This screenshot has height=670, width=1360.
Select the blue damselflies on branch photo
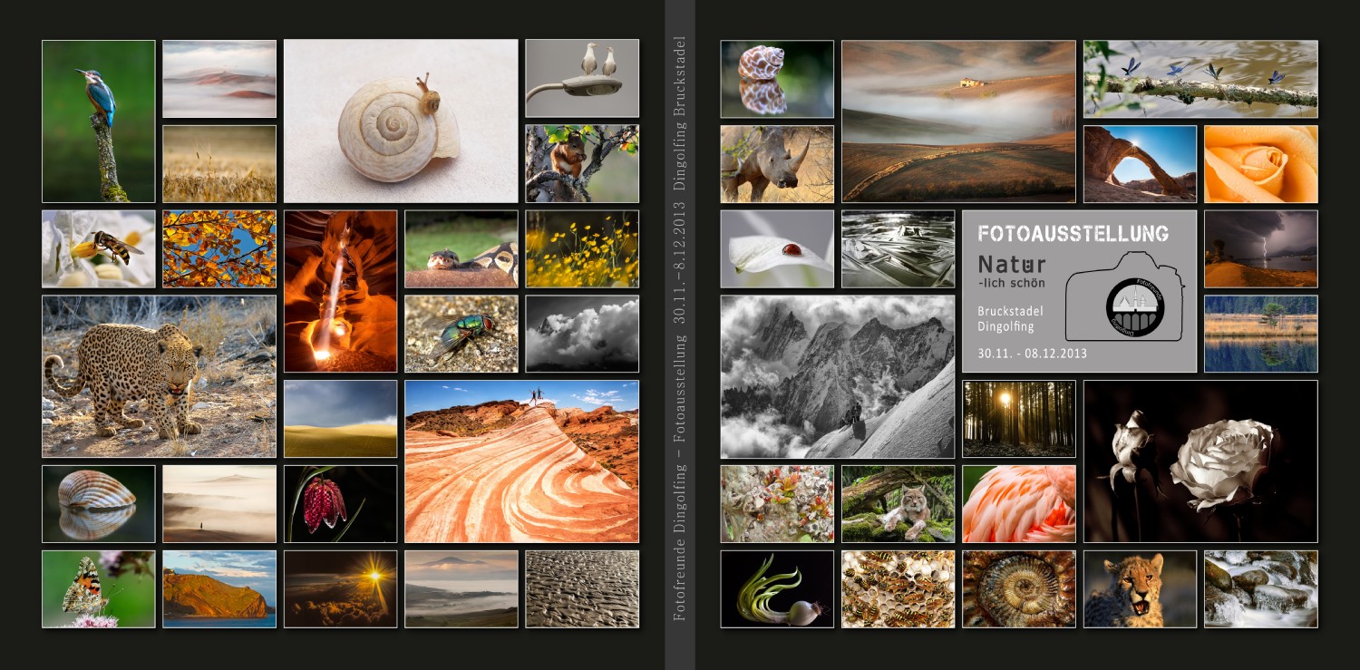click(1200, 79)
